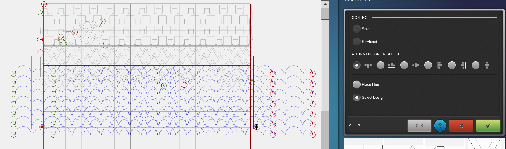Cancel alignment with the red X button
Screen dimensions: 506x149
(x=461, y=126)
